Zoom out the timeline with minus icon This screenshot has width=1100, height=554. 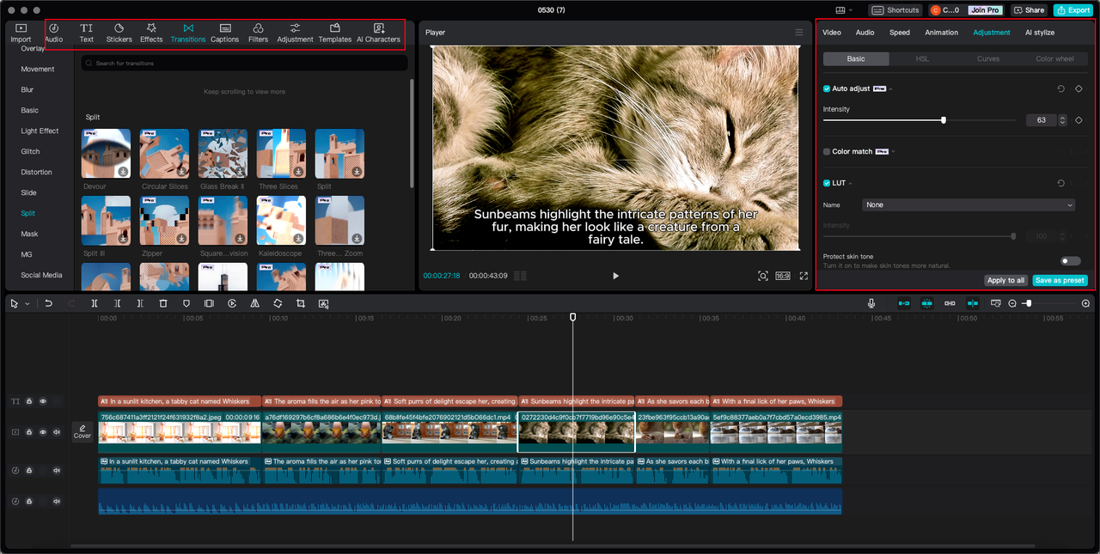tap(1012, 303)
